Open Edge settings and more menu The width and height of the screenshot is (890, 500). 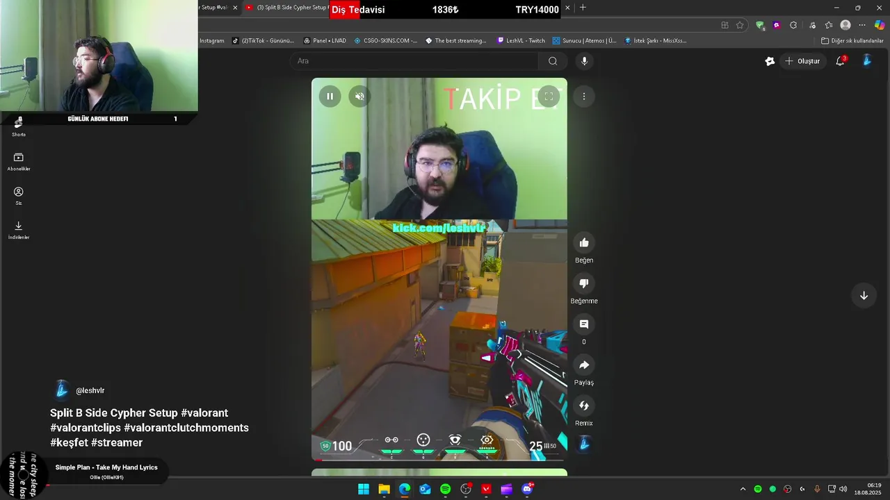(862, 25)
